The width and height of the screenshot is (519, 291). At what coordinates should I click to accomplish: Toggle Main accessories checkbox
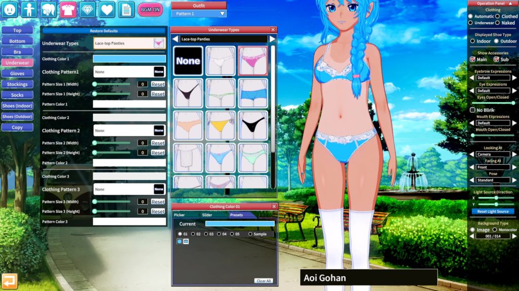coord(473,60)
